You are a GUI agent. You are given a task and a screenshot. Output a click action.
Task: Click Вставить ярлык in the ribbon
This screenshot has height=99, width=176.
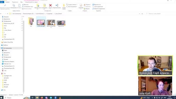tap(27, 9)
